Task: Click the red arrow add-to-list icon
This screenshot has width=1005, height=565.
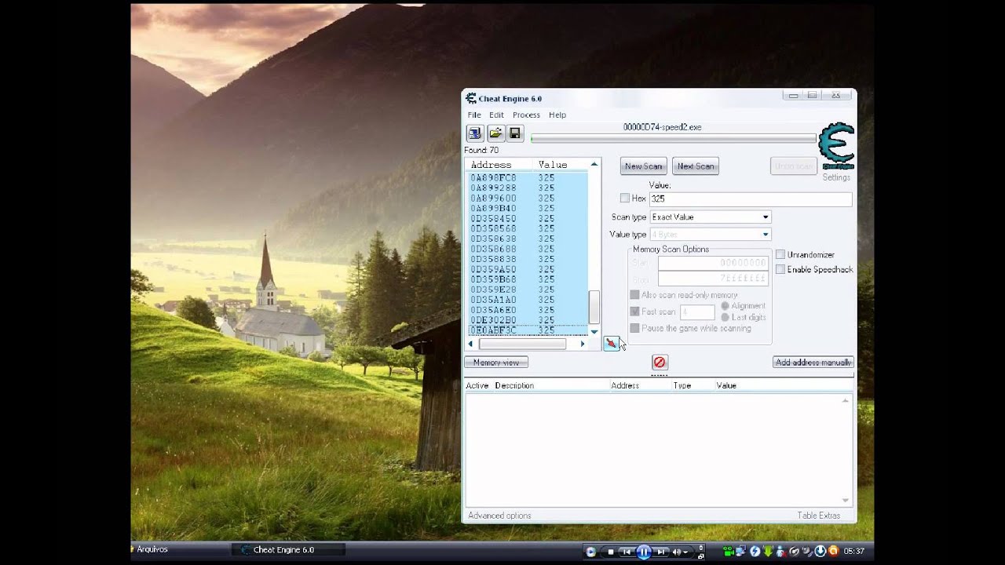Action: pos(611,343)
